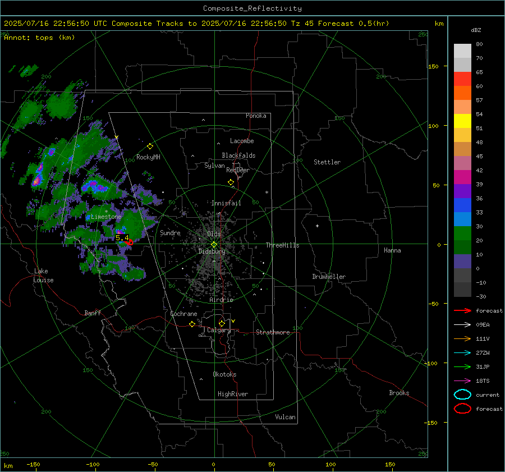Click the RedDeer city label
The image size is (505, 472).
pyautogui.click(x=238, y=170)
